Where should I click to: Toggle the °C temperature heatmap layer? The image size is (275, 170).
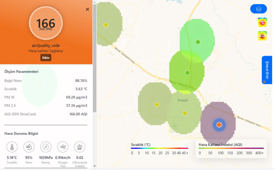coord(262,22)
